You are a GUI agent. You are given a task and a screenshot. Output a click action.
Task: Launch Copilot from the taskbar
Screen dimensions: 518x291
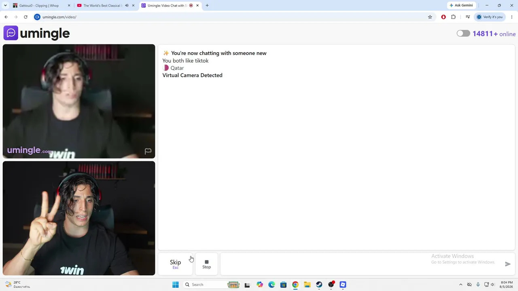tap(260, 285)
